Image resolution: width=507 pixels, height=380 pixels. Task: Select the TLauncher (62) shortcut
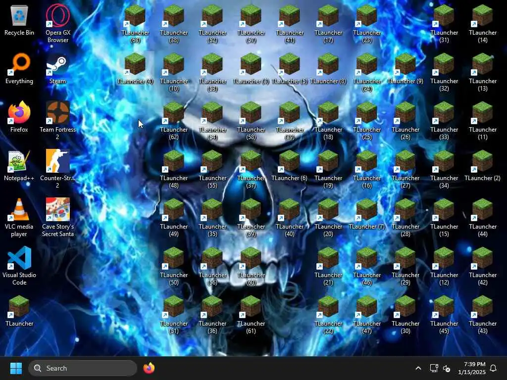tap(174, 121)
